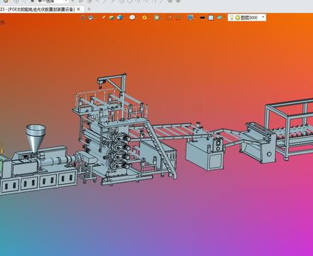Open the layer 图层0000 dropdown
This screenshot has height=256, width=313.
262,17
